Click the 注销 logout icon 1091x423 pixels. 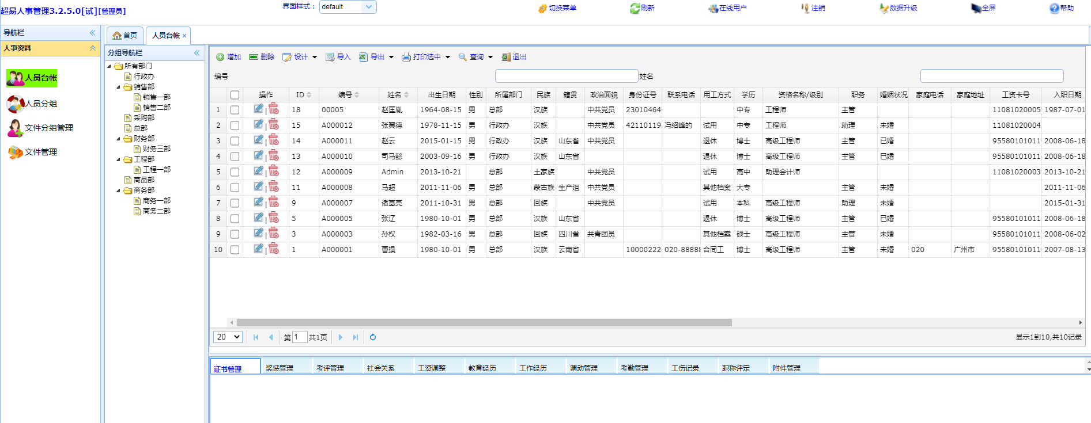(805, 8)
